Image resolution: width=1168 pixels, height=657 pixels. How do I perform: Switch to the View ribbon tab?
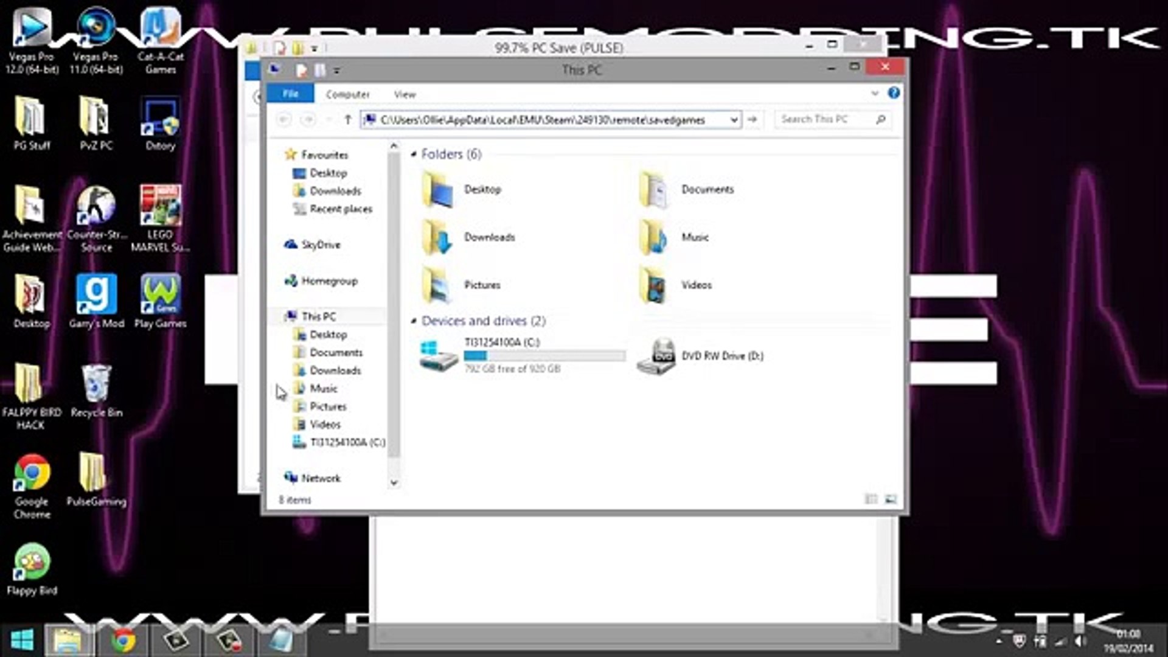click(405, 94)
